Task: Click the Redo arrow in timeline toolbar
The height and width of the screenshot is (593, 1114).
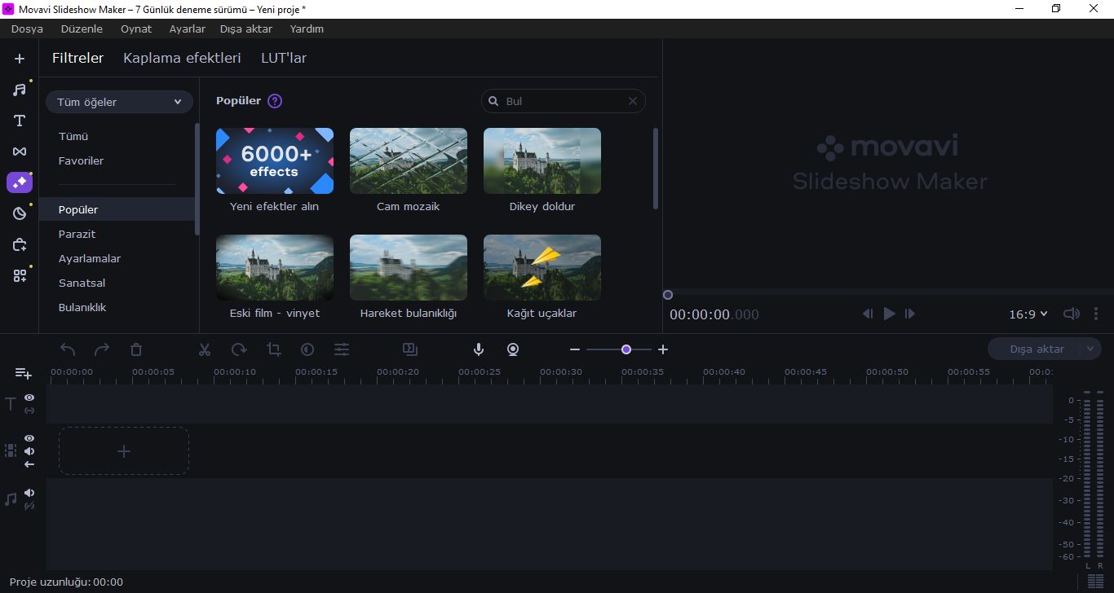Action: pyautogui.click(x=102, y=349)
